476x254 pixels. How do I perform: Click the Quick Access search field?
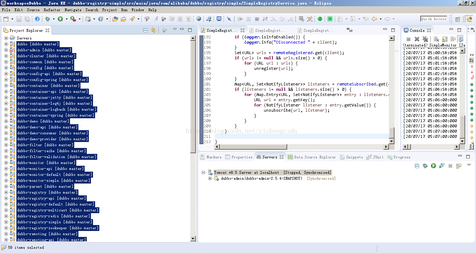pyautogui.click(x=433, y=19)
